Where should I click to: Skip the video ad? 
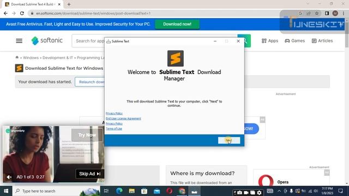pos(89,174)
